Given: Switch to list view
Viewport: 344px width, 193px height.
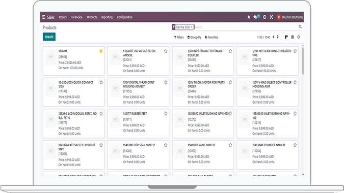Looking at the screenshot, I should 293,37.
